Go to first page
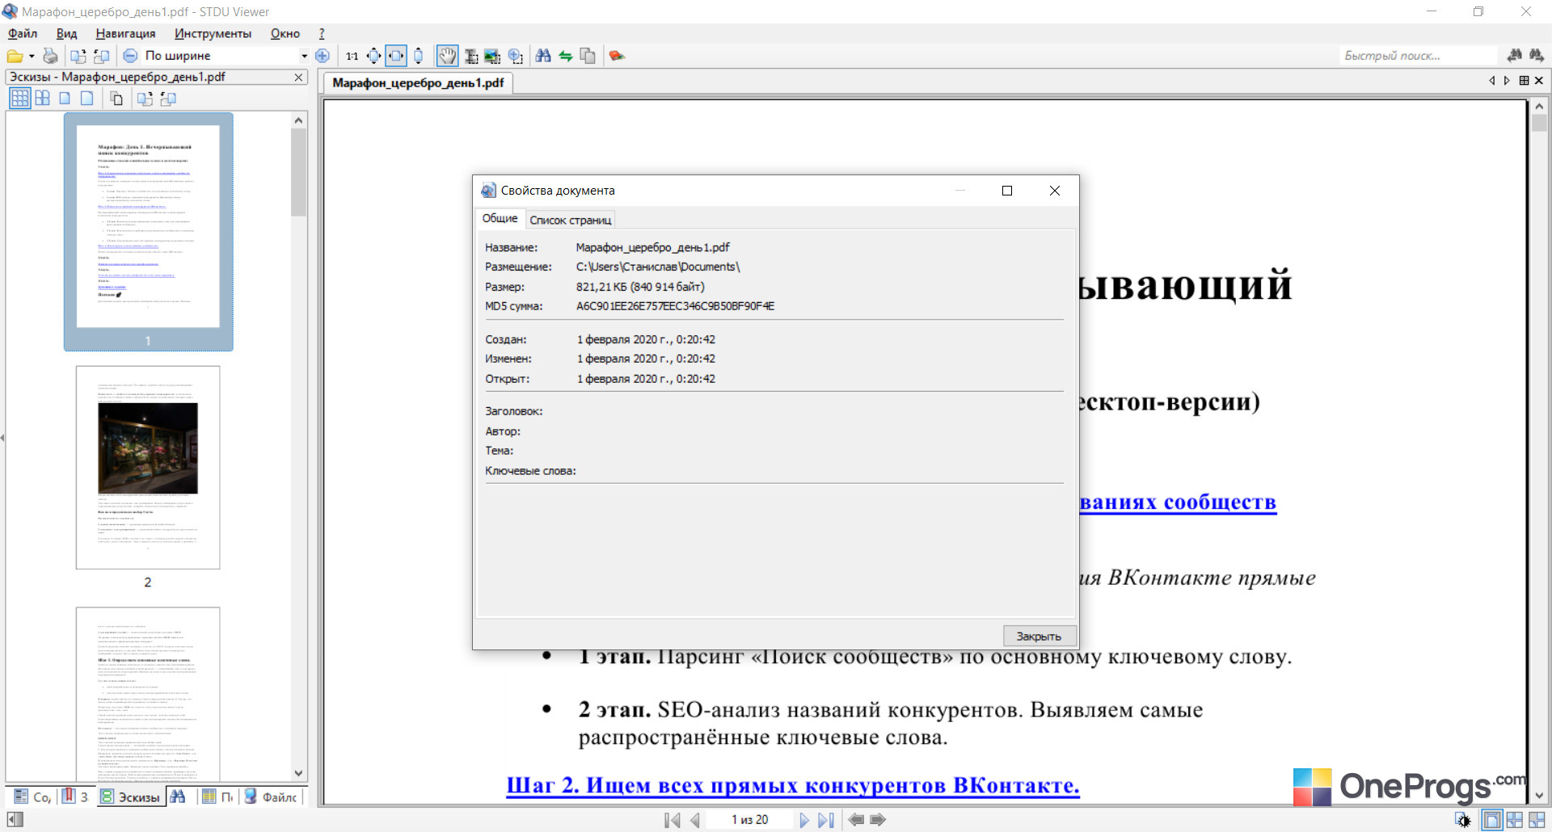The image size is (1552, 832). click(672, 820)
